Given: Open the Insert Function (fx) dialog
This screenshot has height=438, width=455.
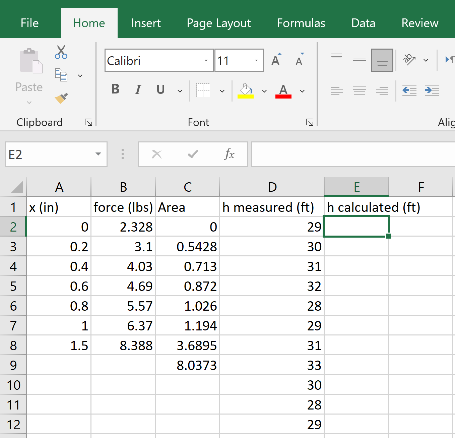Looking at the screenshot, I should (229, 154).
